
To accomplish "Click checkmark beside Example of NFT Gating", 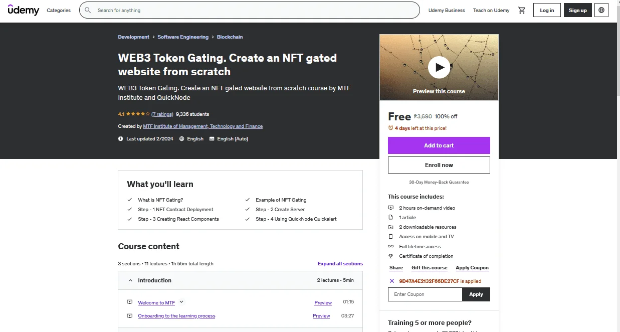I will point(248,200).
